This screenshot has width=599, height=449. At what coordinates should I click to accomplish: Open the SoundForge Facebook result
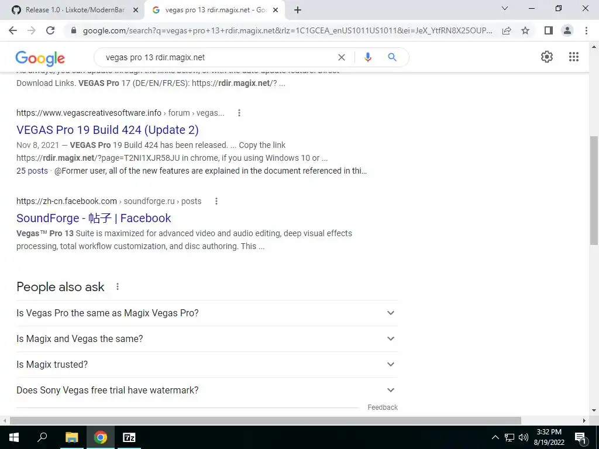click(94, 218)
